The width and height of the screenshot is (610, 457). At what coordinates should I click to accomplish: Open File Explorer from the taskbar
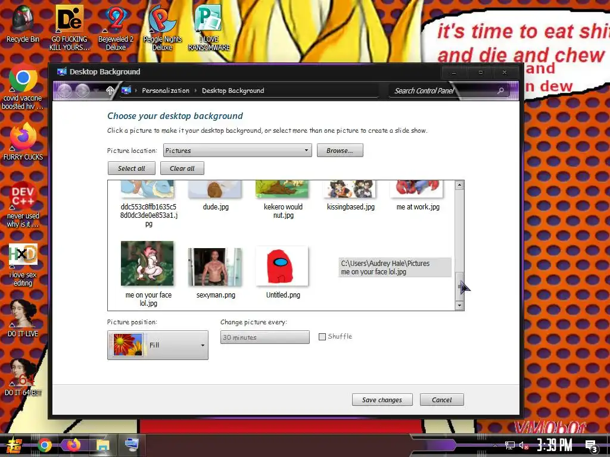pos(102,445)
